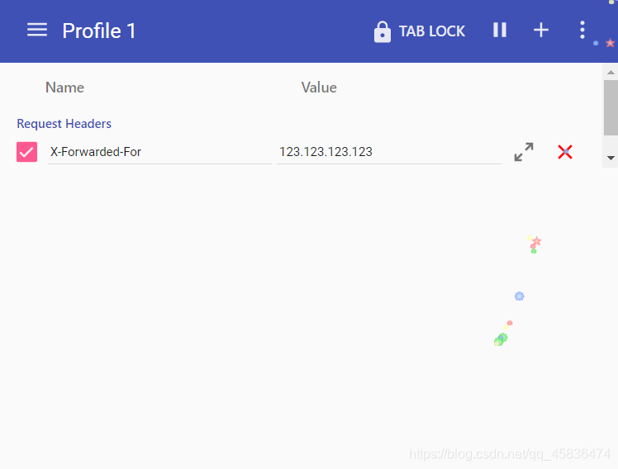Screen dimensions: 618x469
Task: Edit the X-Forwarded-For name field
Action: coord(159,152)
